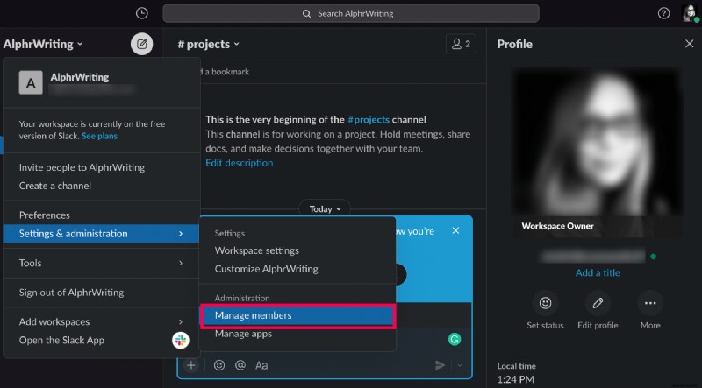
Task: Open the help question mark icon
Action: pyautogui.click(x=663, y=13)
